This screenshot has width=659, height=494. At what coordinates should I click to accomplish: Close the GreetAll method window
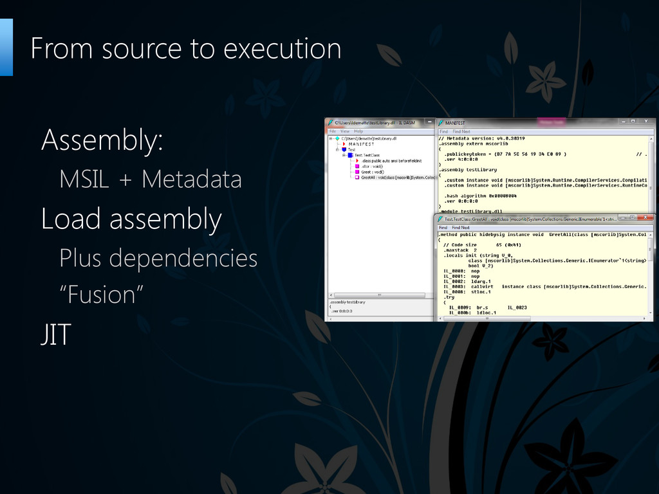pyautogui.click(x=645, y=217)
